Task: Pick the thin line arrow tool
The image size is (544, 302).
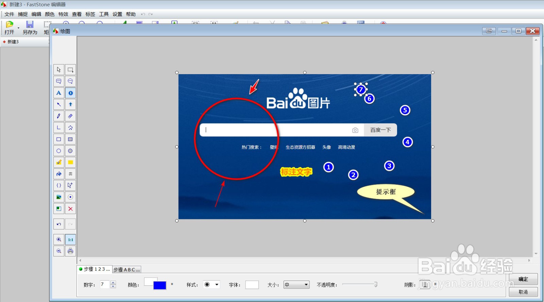Action: [58, 104]
